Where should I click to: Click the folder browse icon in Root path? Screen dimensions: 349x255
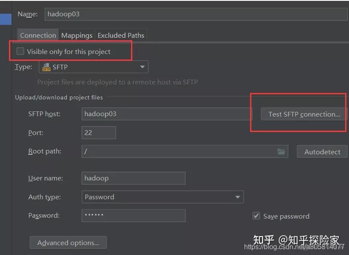pos(281,152)
